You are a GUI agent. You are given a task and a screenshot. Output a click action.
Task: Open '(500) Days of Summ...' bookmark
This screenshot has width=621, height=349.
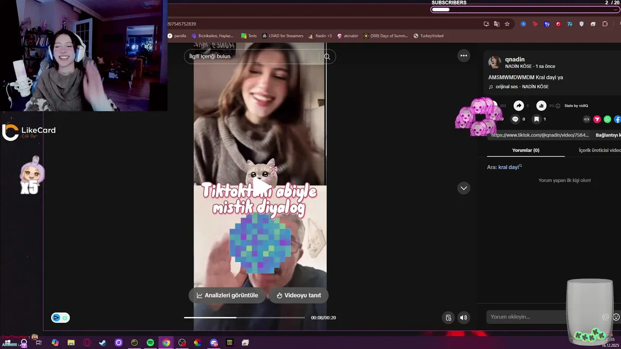(386, 36)
